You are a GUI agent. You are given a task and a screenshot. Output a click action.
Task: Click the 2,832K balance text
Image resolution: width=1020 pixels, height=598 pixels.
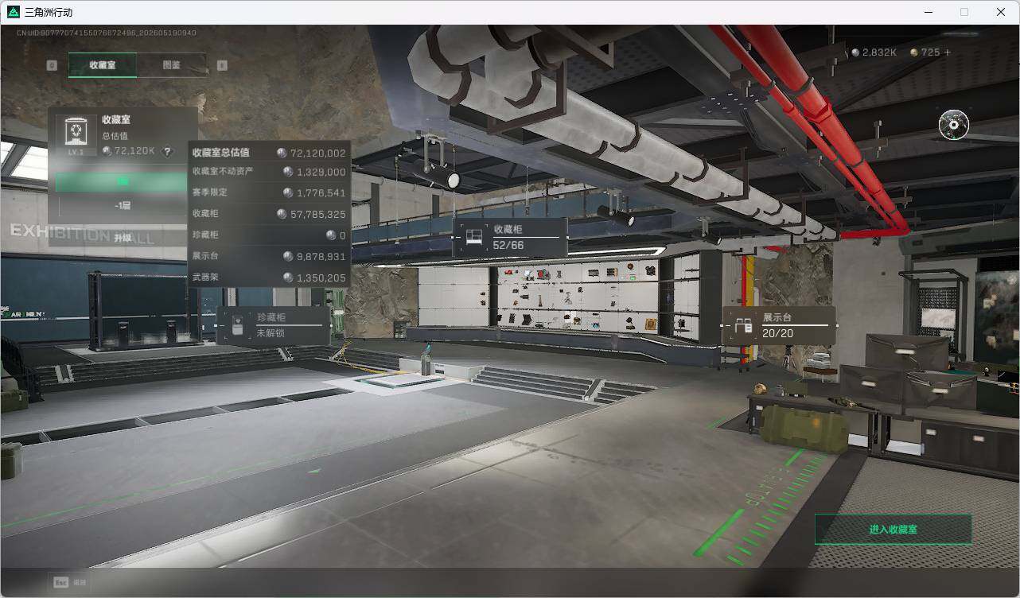click(x=879, y=52)
